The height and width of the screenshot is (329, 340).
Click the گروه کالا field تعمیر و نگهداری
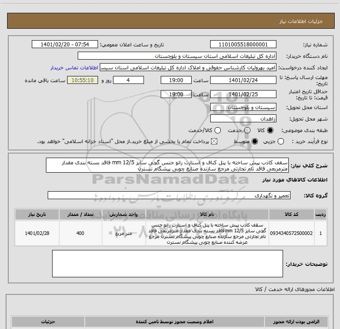(x=169, y=195)
